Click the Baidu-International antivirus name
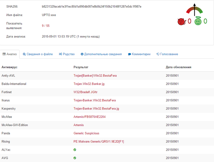The height and width of the screenshot is (162, 214). [14, 84]
